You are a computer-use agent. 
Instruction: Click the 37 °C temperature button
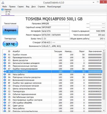[10, 44]
